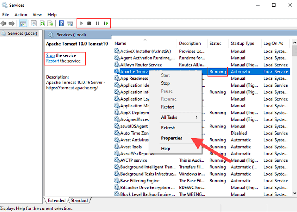Click the 'Transfers fil...' description cell
297x212 pixels.
(191, 167)
